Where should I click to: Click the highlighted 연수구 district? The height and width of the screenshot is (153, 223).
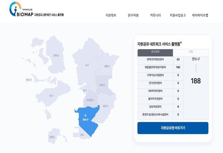pyautogui.click(x=85, y=120)
